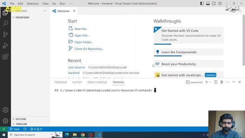Open the Run and Debug view
This screenshot has width=245, height=138.
5,46
